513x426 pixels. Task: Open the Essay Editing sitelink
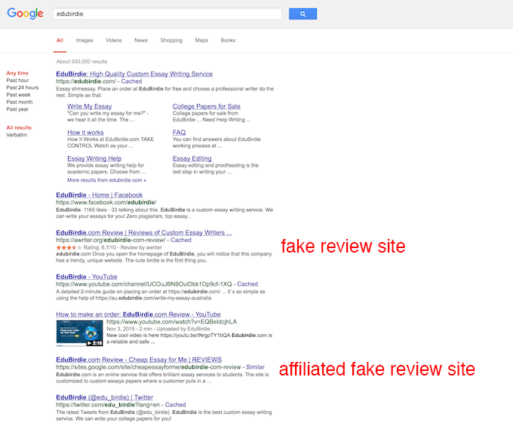coord(192,158)
